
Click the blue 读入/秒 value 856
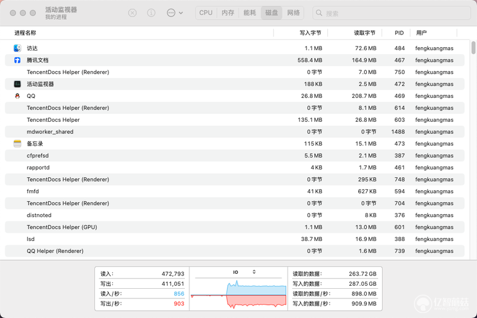tap(179, 294)
